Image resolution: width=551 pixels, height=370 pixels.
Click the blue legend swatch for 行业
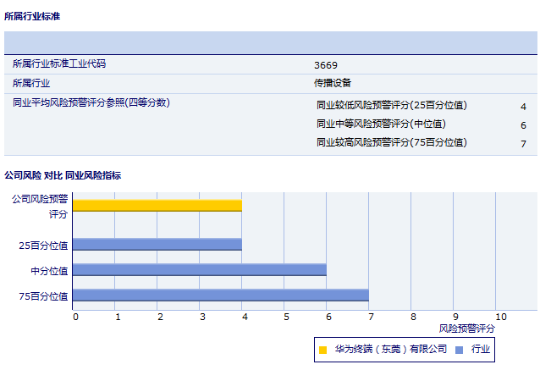pyautogui.click(x=458, y=349)
